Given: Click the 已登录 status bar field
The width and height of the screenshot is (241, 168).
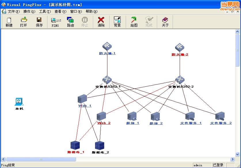Looking at the screenshot, I should [x=219, y=165].
